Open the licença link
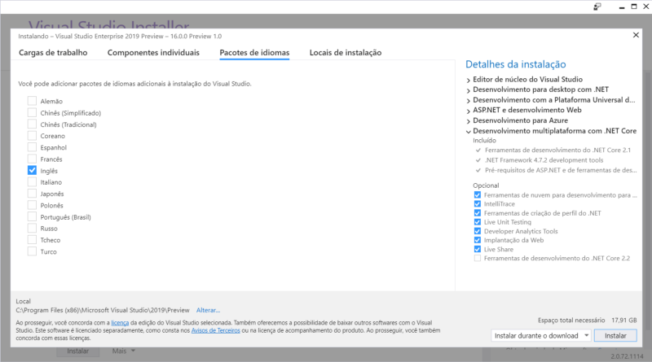This screenshot has width=652, height=362. click(x=120, y=323)
